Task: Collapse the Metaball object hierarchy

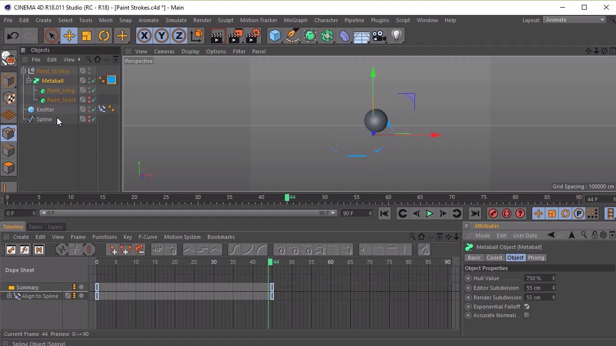Action: (29, 81)
